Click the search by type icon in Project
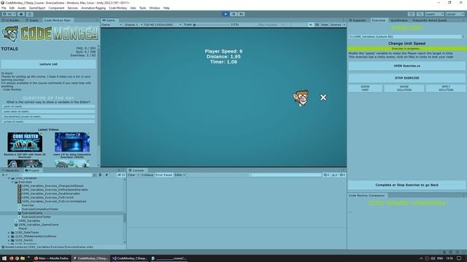 click(101, 175)
